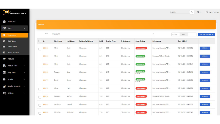This screenshot has height=124, width=220.
Task: Click the Unsuccessful badge for order 443186
Action: coord(141,48)
